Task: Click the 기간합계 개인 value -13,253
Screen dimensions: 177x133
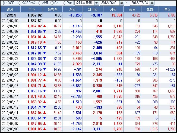Action: [x=75, y=15]
